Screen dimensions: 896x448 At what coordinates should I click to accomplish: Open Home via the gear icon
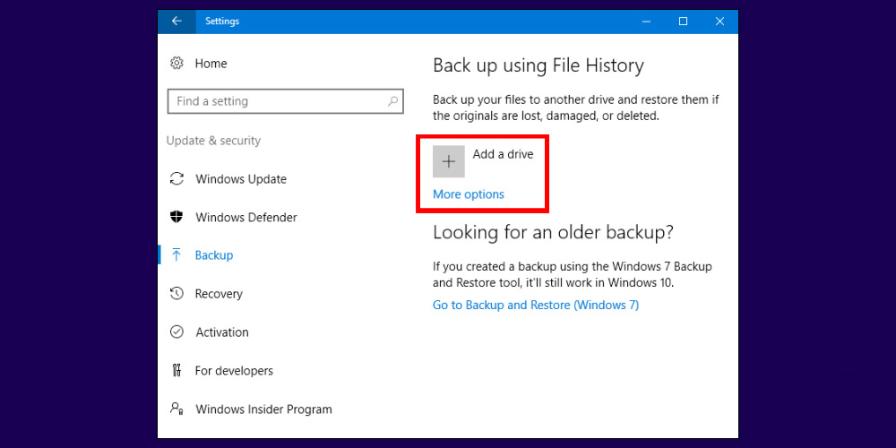click(x=177, y=63)
